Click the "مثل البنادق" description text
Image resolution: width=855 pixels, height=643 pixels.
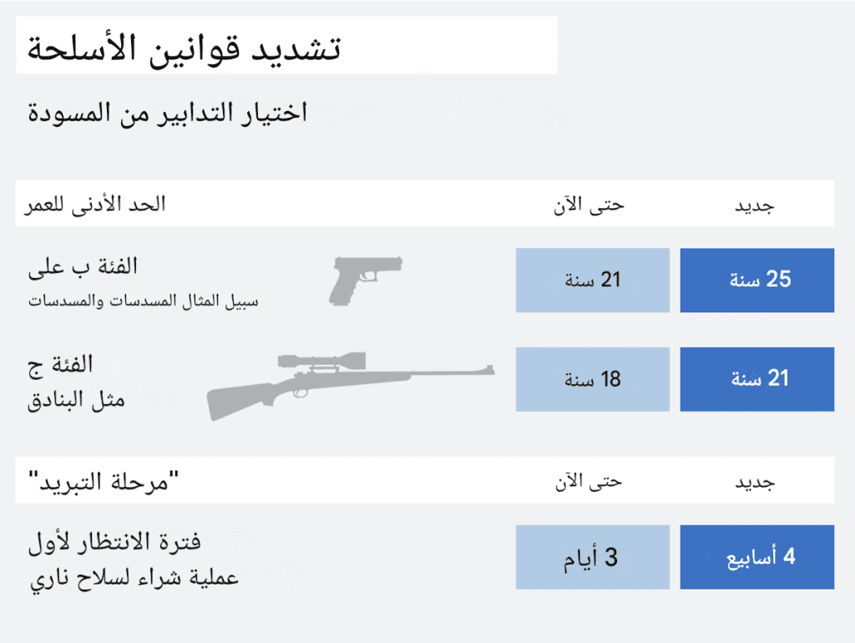tap(77, 399)
